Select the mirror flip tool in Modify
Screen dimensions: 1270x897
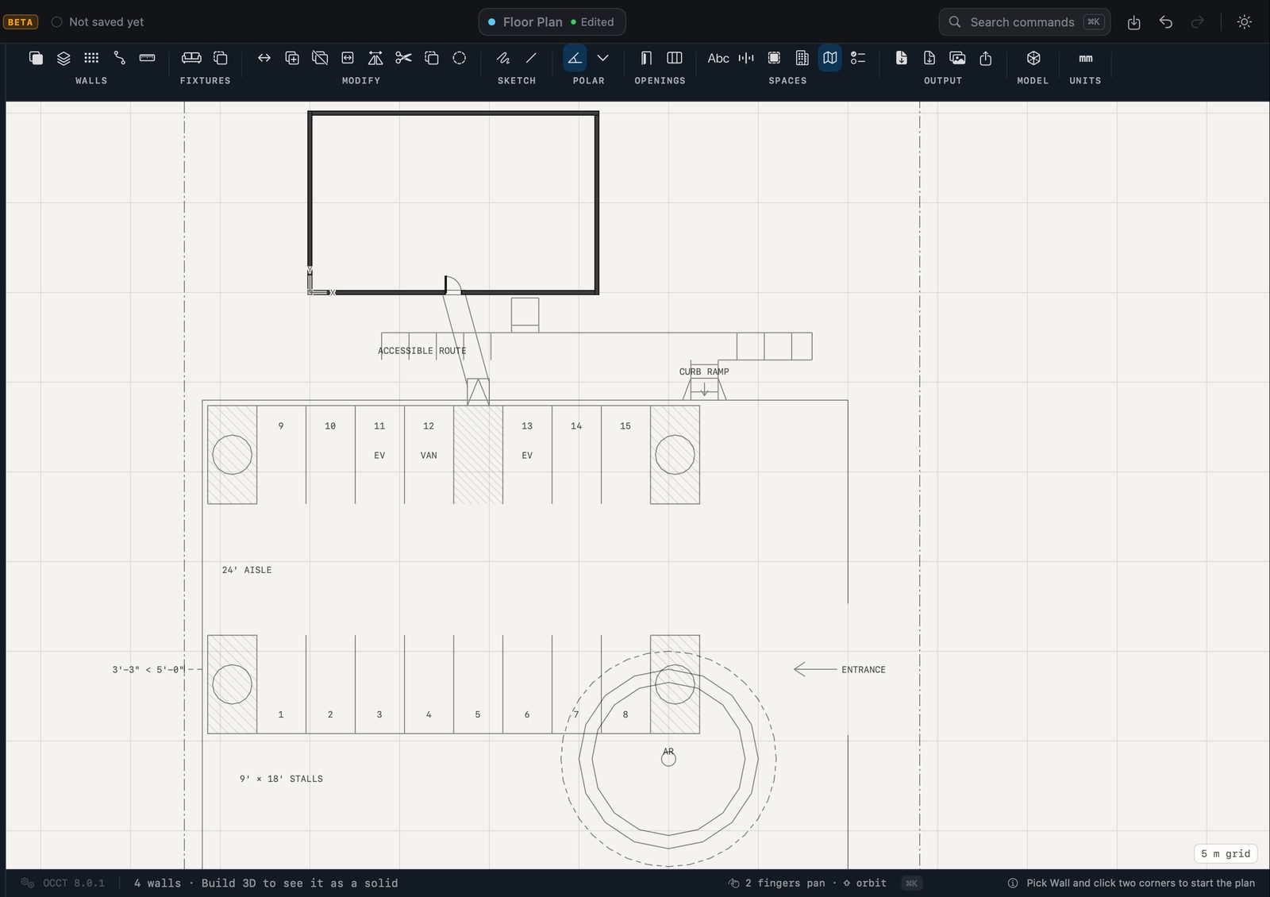(x=375, y=58)
